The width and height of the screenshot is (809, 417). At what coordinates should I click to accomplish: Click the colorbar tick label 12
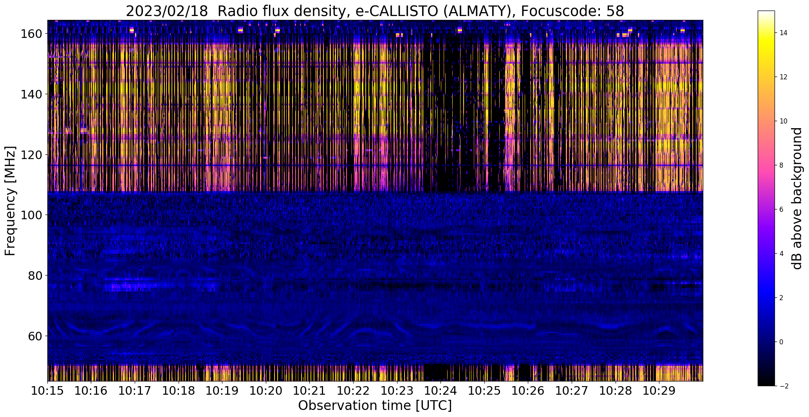(784, 77)
